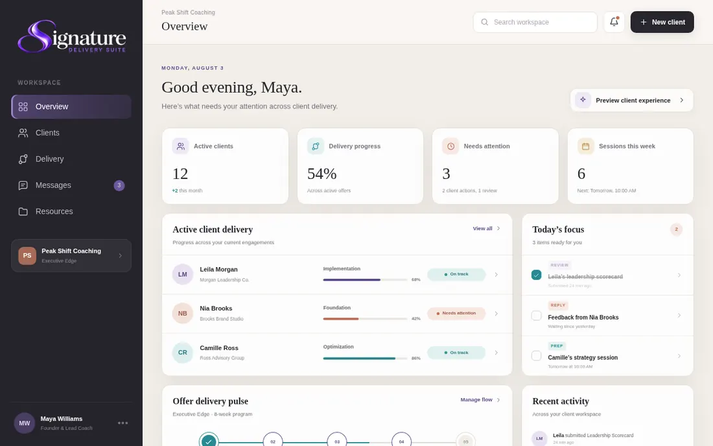Open Messages in the sidebar
Image resolution: width=713 pixels, height=446 pixels.
[x=71, y=185]
